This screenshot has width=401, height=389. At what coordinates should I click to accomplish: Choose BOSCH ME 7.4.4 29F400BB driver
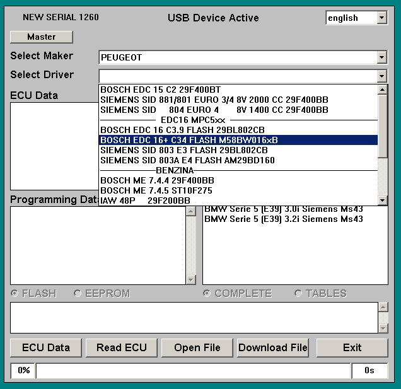[238, 180]
